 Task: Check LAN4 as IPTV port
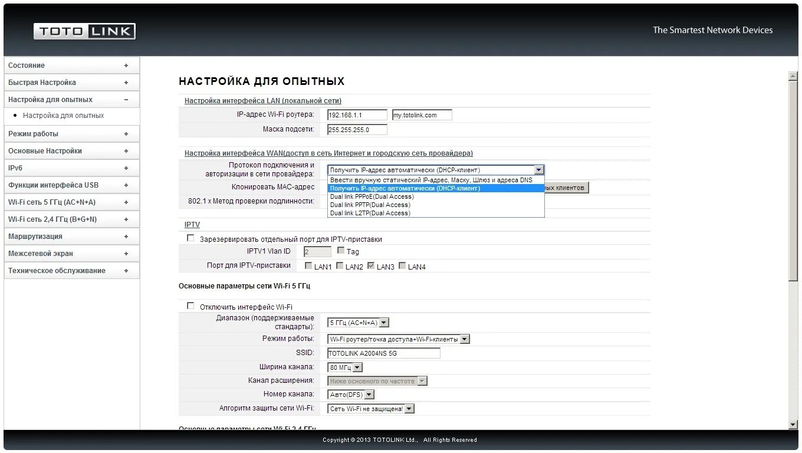pos(402,266)
